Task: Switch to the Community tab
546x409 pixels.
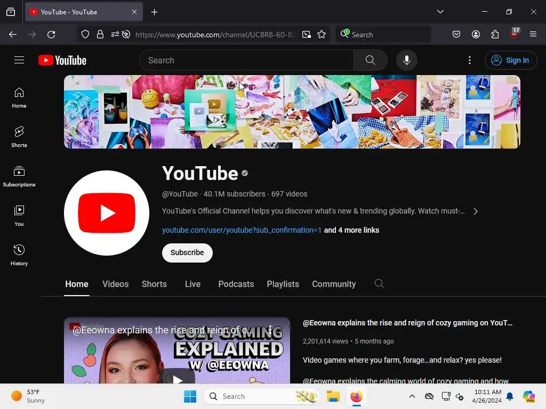Action: [x=334, y=284]
